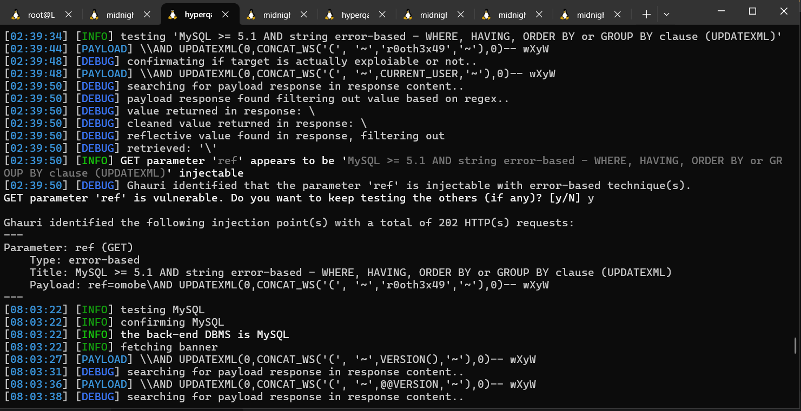This screenshot has width=801, height=411.
Task: Click "GET parameter 'ref' appears to be" line
Action: pyautogui.click(x=393, y=167)
